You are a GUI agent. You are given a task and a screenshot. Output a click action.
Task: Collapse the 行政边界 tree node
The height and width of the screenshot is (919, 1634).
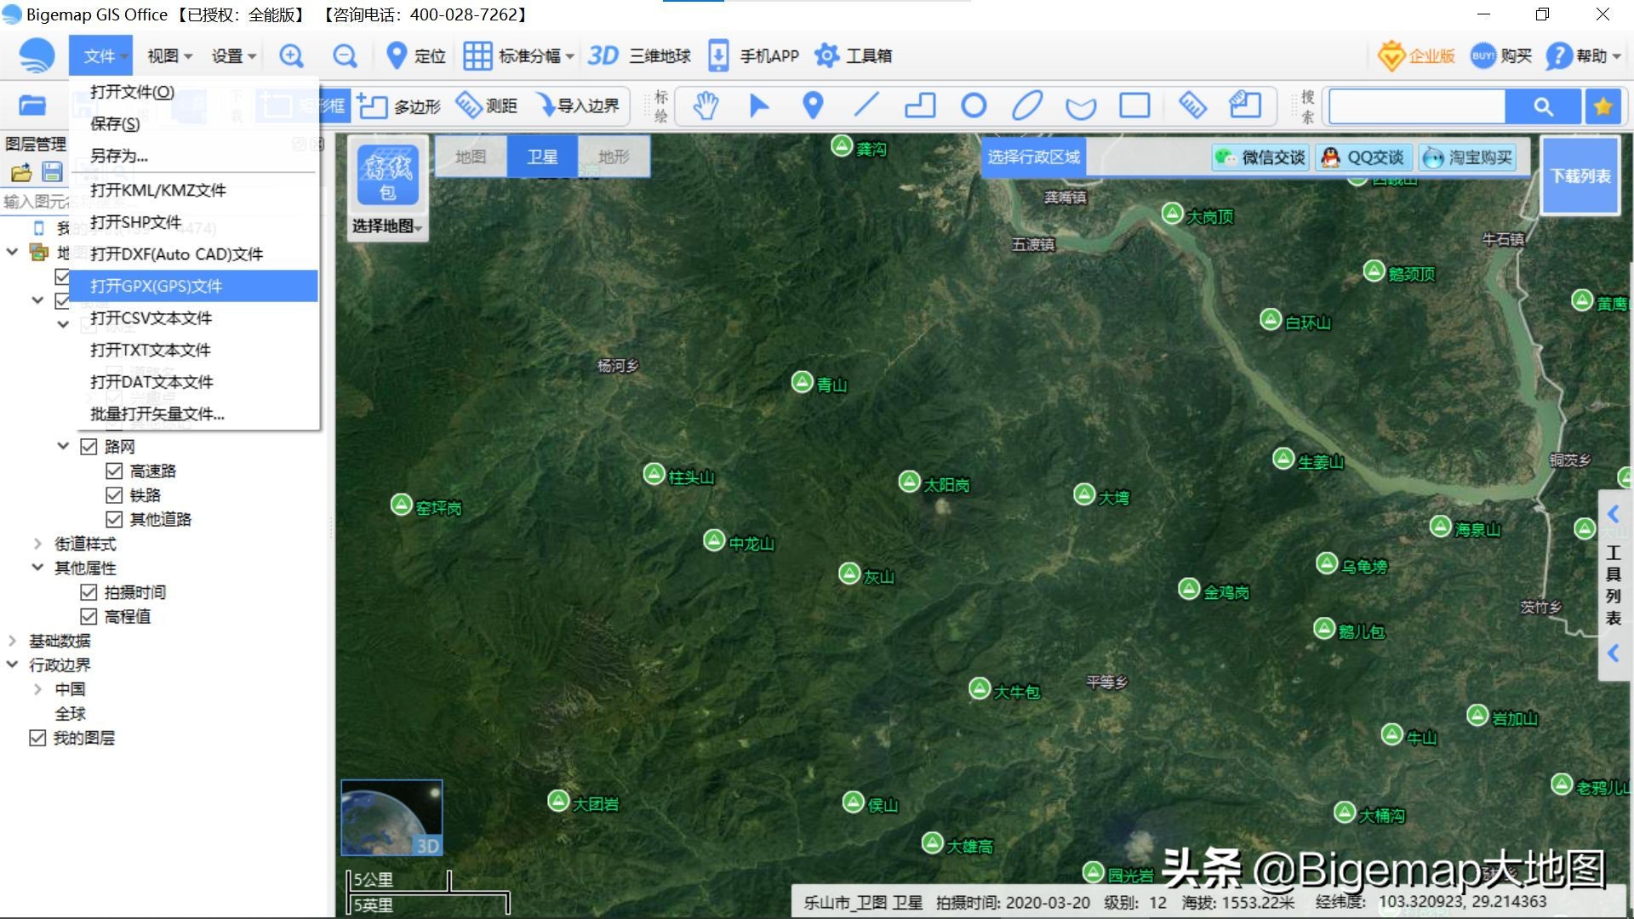12,664
